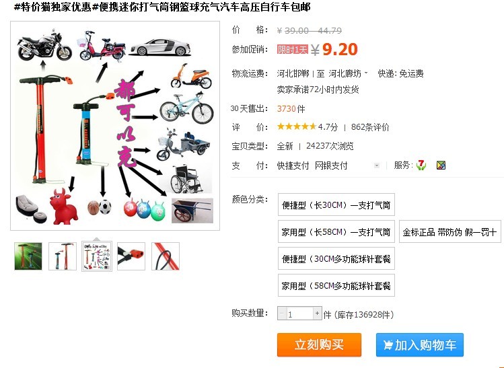The image size is (504, 368).
Task: Increase quantity with the plus stepper
Action: point(317,313)
